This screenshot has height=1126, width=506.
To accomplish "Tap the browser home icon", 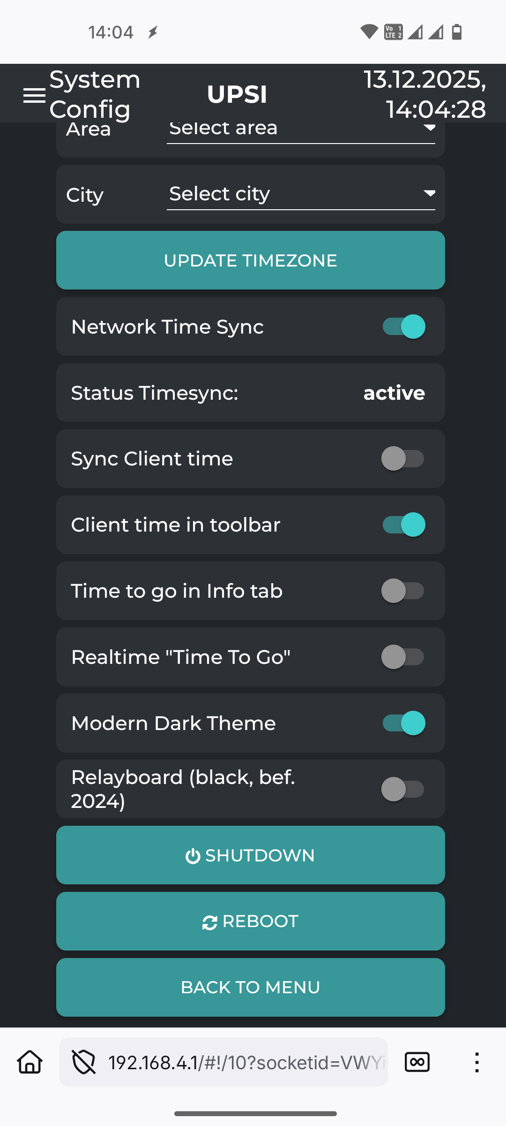I will click(x=30, y=1062).
